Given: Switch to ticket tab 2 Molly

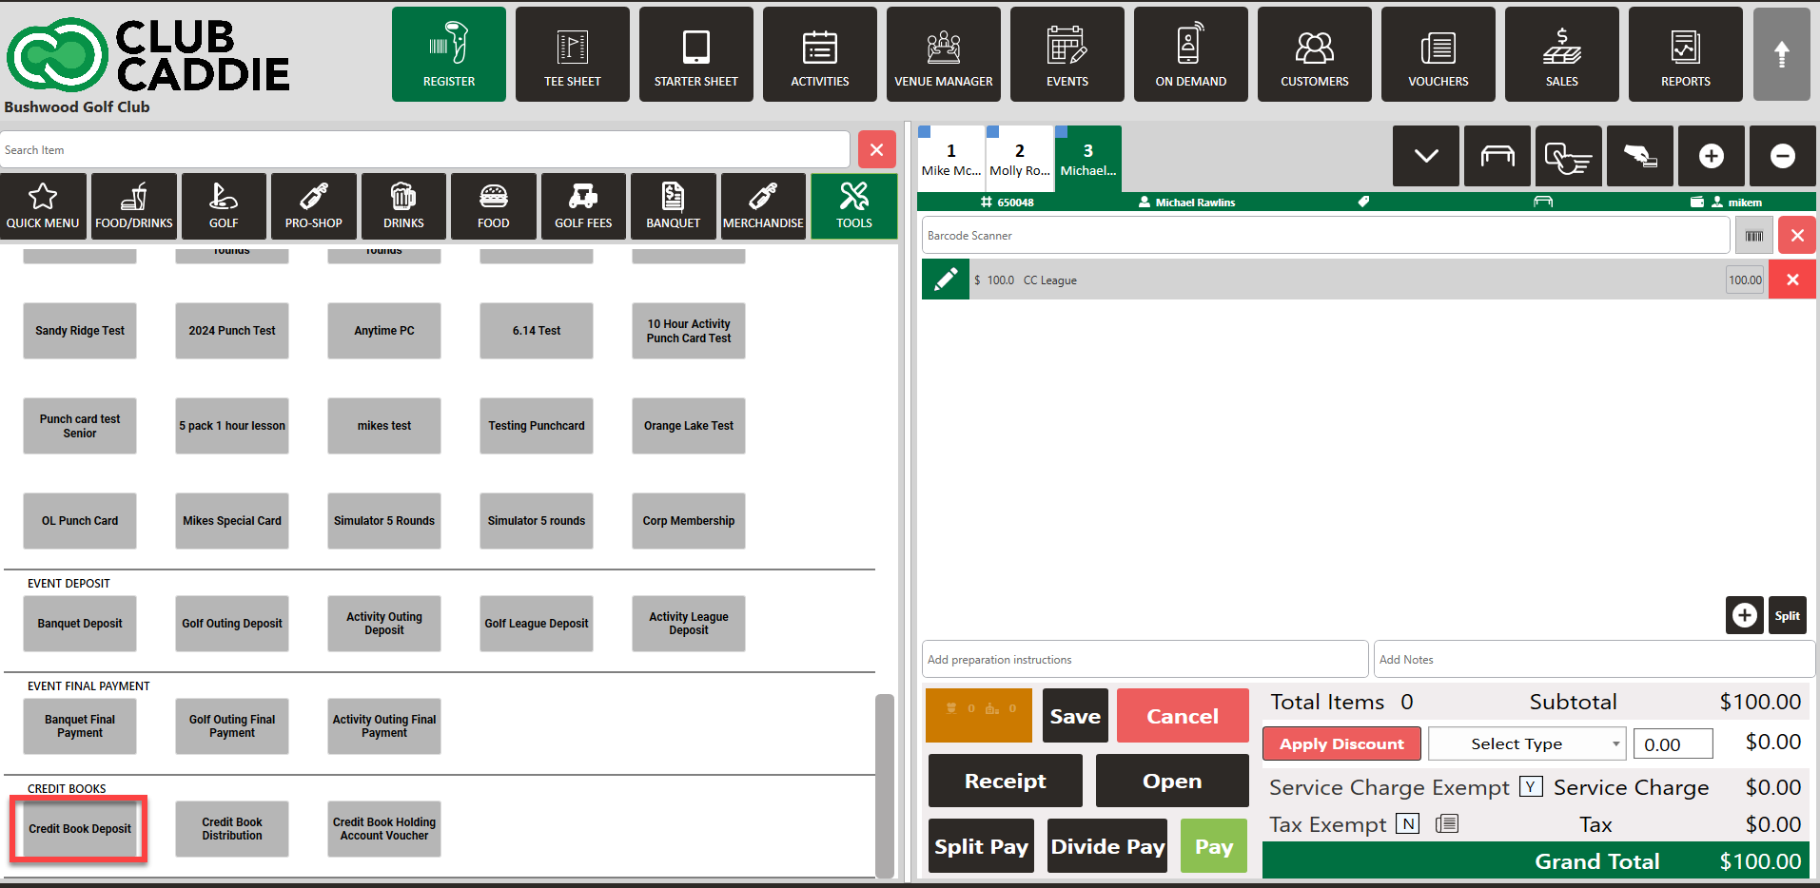Looking at the screenshot, I should tap(1019, 158).
